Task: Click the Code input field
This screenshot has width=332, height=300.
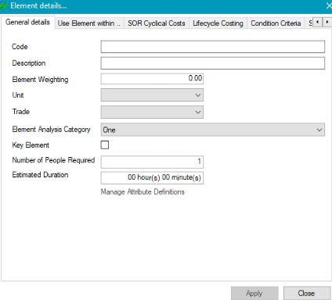Action: [213, 47]
